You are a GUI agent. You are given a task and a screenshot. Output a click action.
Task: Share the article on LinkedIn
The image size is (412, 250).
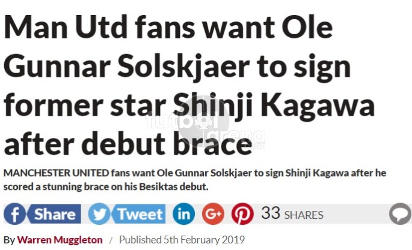183,214
